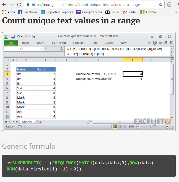Click the Hours header cell
This screenshot has width=179, height=182.
coord(46,69)
